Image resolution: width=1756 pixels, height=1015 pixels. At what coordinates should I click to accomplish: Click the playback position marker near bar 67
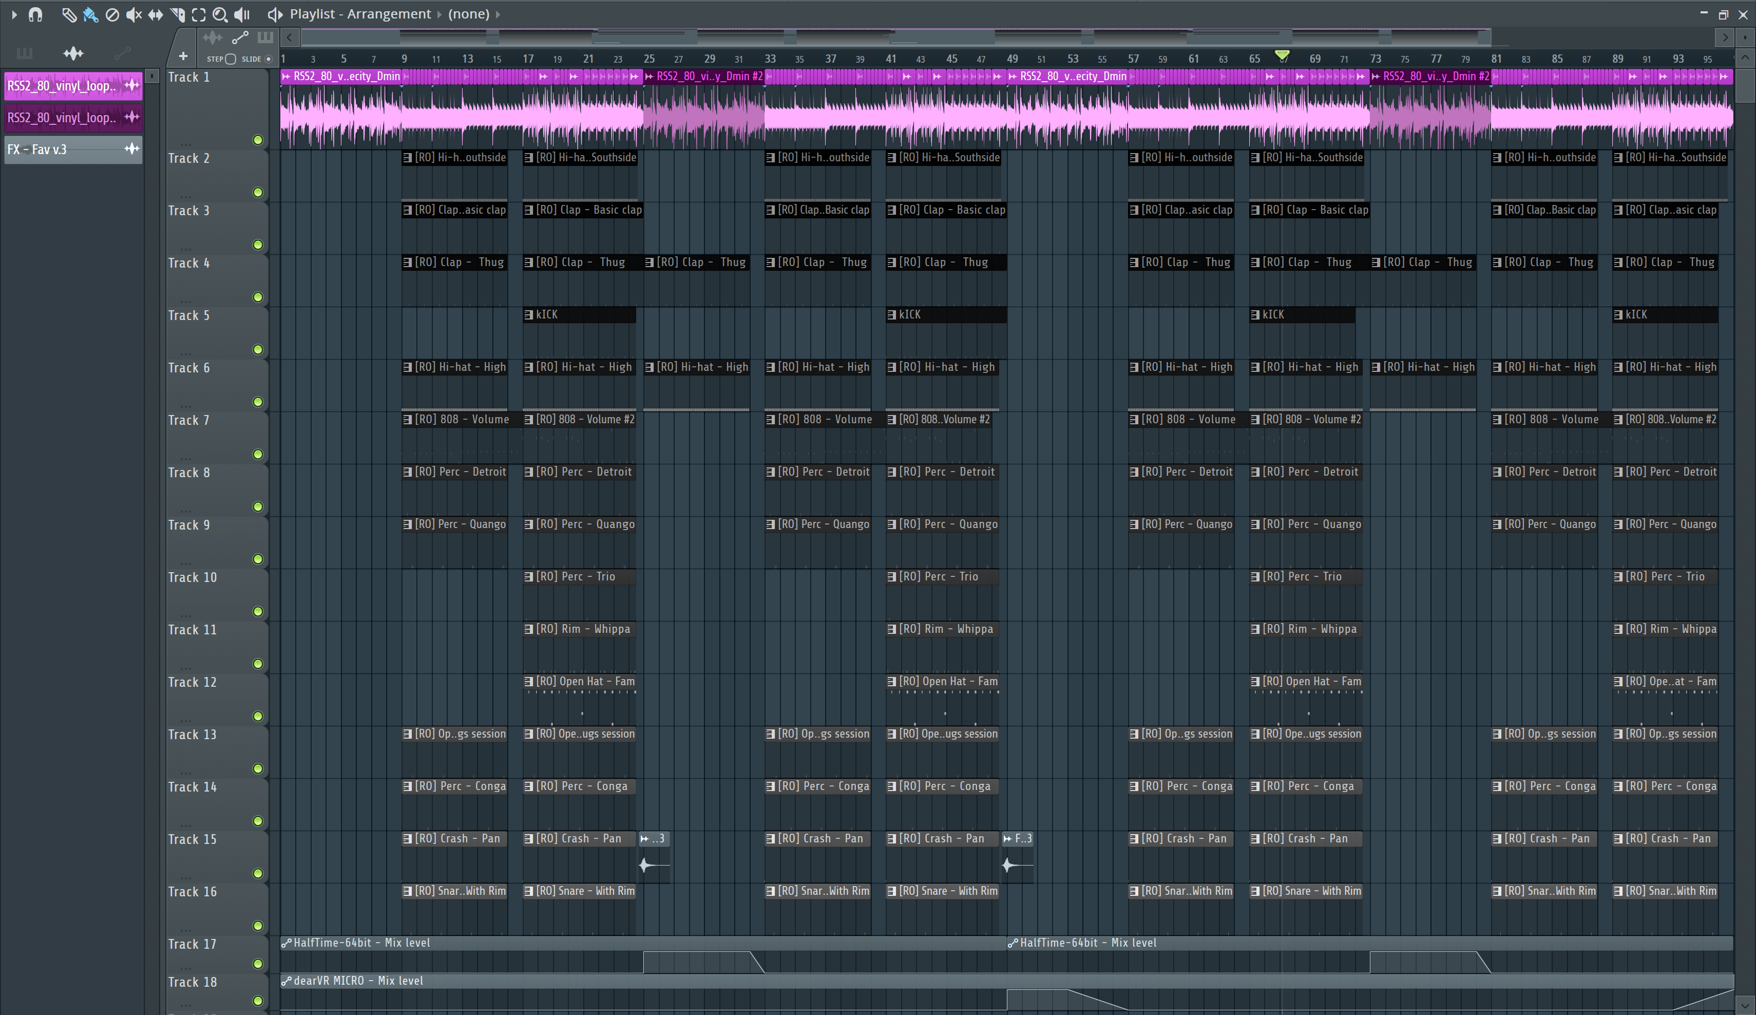pyautogui.click(x=1282, y=55)
